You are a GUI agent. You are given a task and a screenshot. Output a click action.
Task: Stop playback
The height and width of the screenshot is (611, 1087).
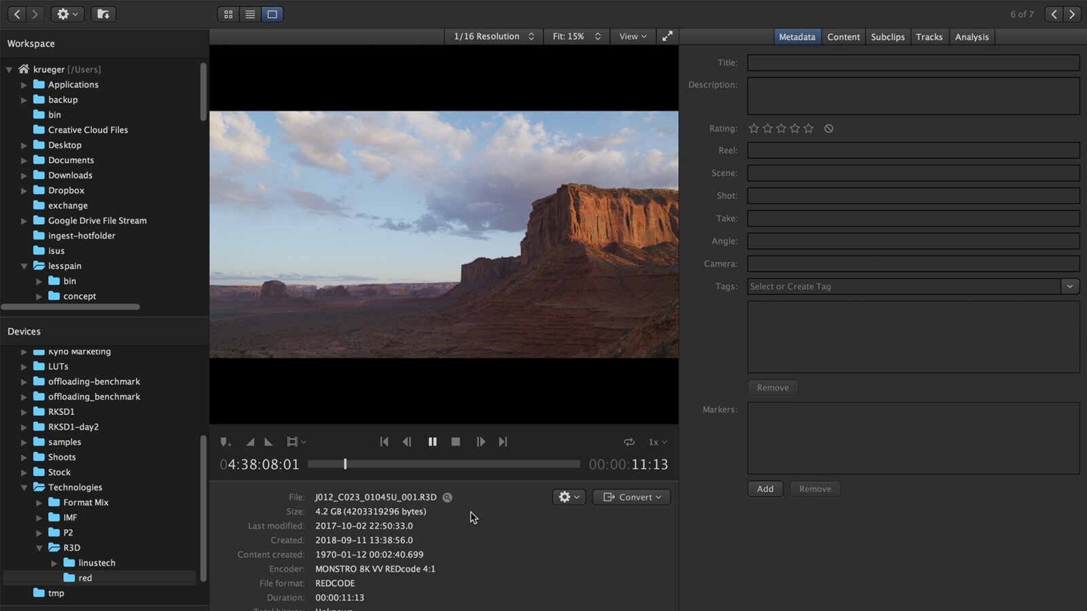(456, 442)
